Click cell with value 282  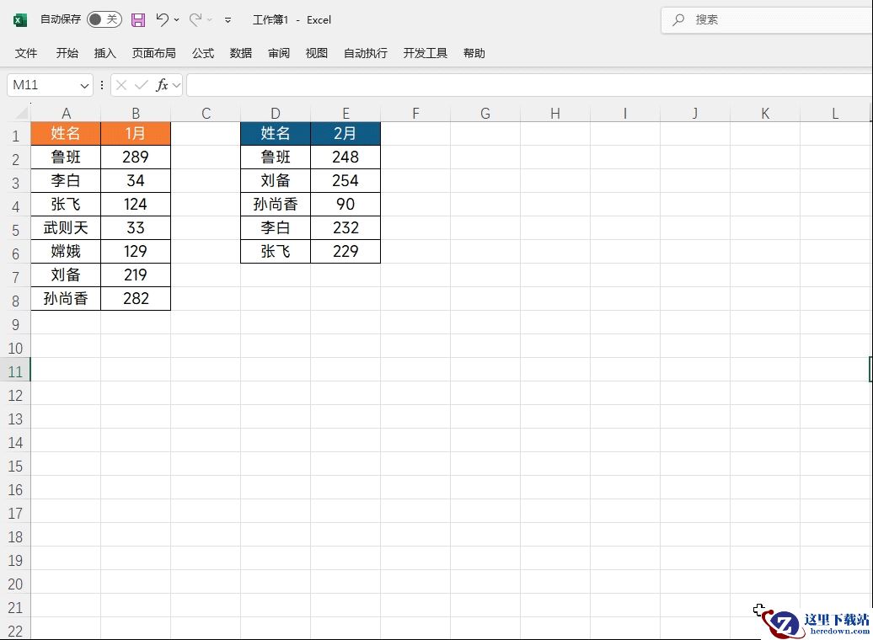click(x=136, y=299)
